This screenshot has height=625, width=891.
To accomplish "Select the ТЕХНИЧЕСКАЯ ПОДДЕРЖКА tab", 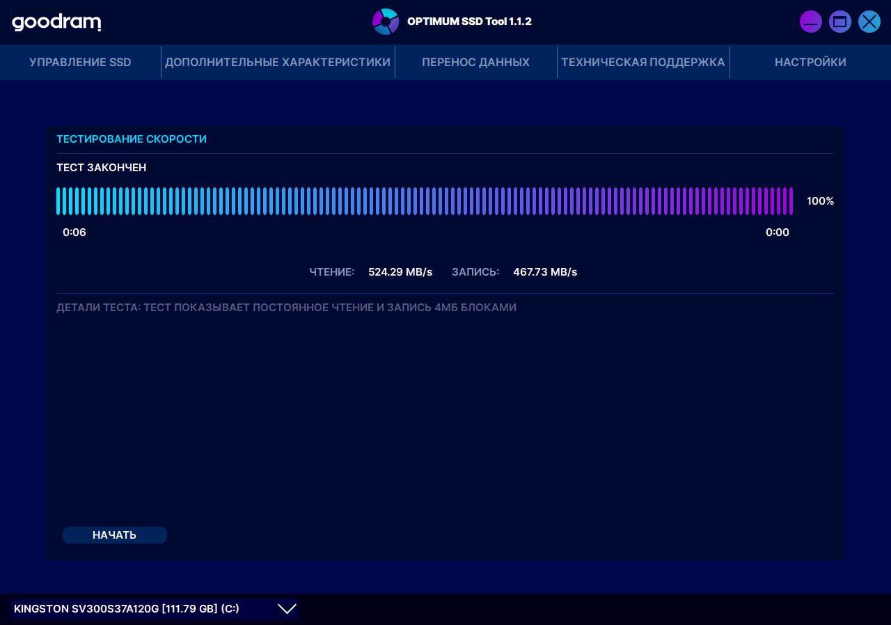I will pos(643,63).
